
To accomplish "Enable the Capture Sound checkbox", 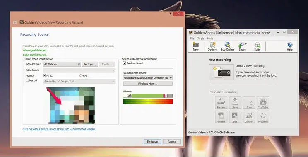I will pos(124,63).
